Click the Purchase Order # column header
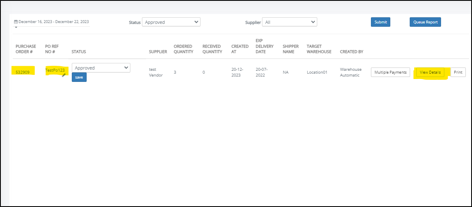Screen dimensions: 472x207 (26, 49)
